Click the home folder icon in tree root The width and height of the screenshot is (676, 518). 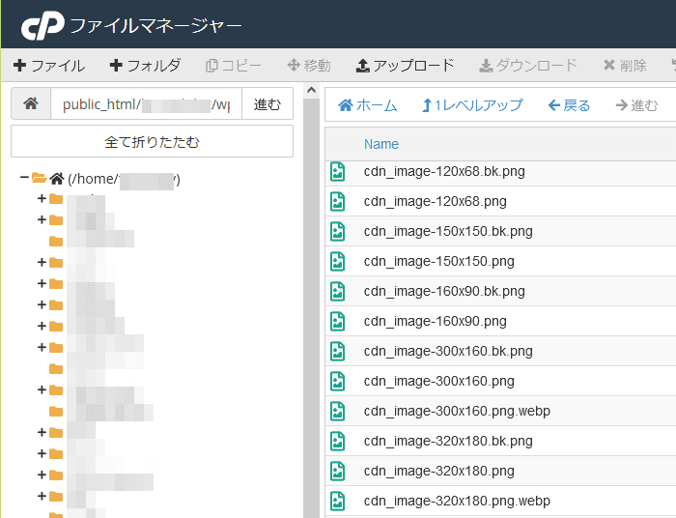pos(57,179)
